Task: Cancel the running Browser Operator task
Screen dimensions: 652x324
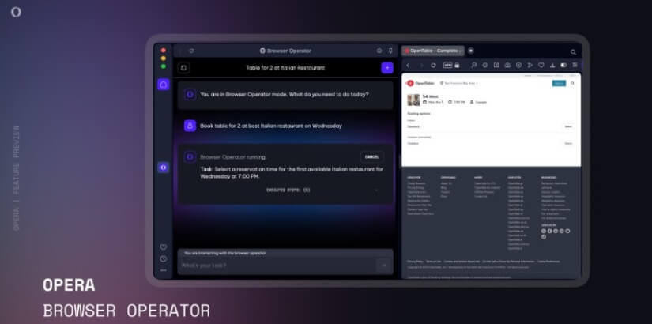Action: tap(371, 156)
